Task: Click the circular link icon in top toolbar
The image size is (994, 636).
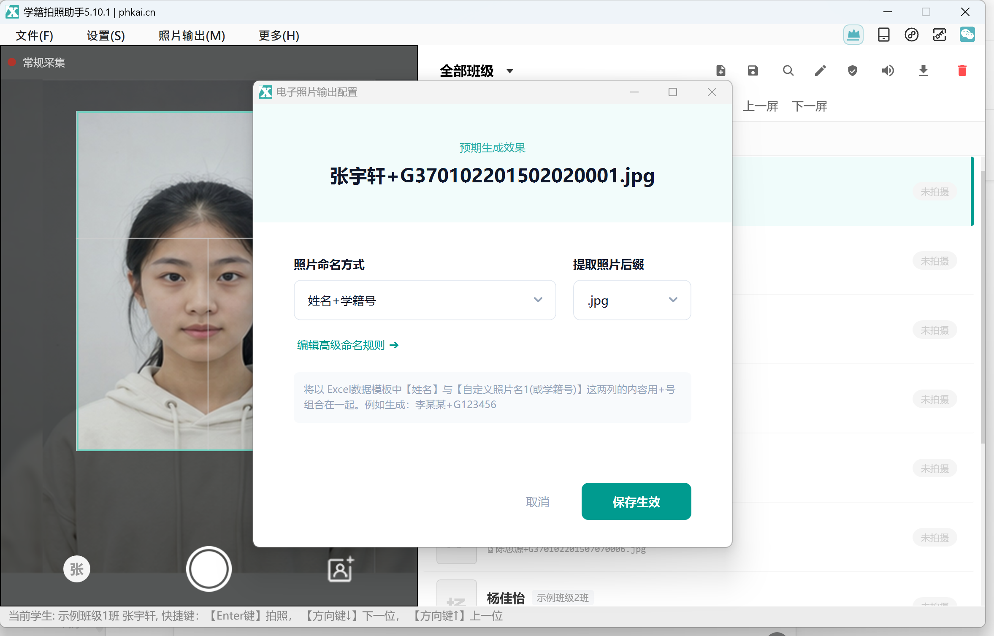Action: 912,35
